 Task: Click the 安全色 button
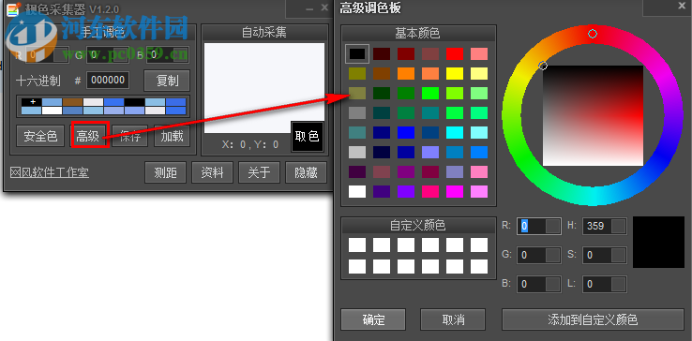40,136
